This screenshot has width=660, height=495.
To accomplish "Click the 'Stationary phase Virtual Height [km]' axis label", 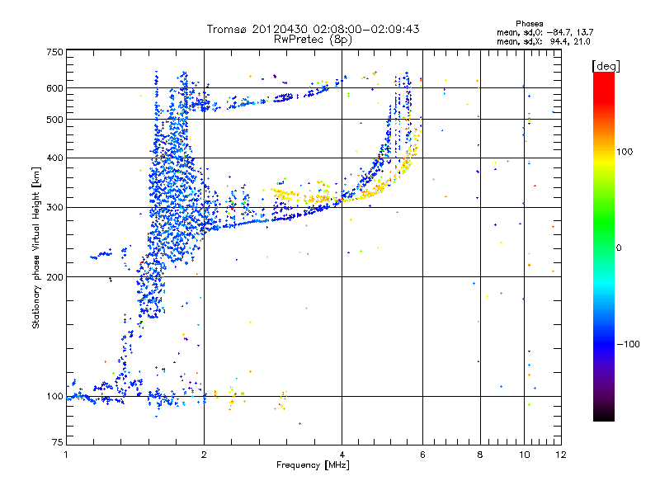I will (x=36, y=247).
